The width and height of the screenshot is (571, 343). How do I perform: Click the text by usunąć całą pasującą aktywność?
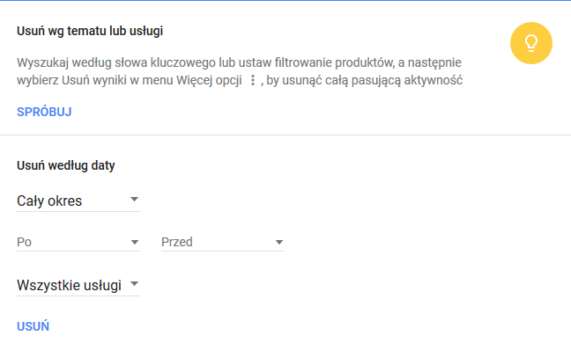[x=365, y=80]
